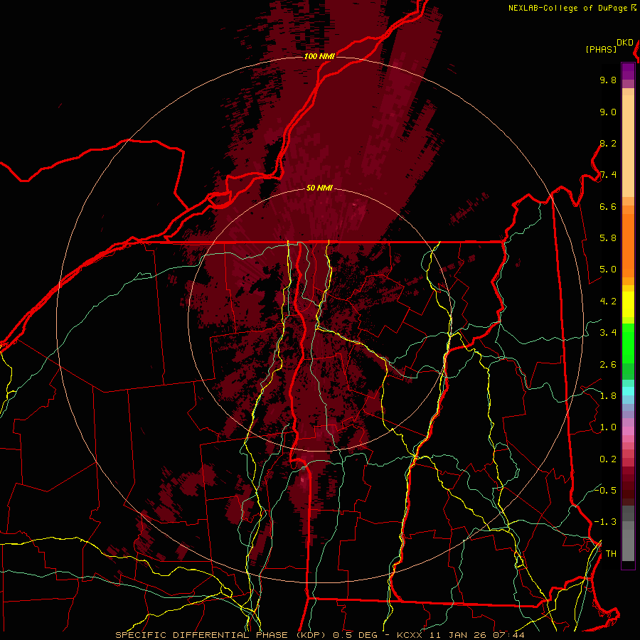Pick the purple segment atop the color bar
This screenshot has height=640, width=640.
tap(628, 71)
